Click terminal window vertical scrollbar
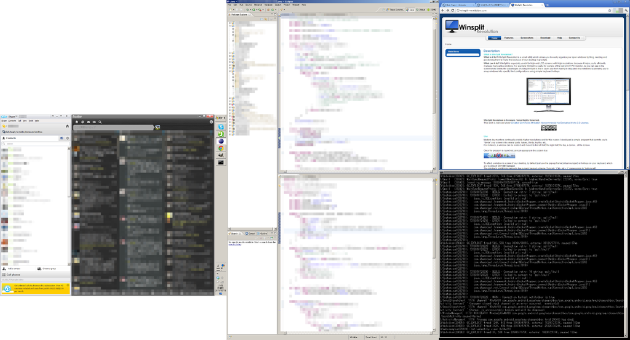Viewport: 630px width, 340px height. (x=626, y=255)
